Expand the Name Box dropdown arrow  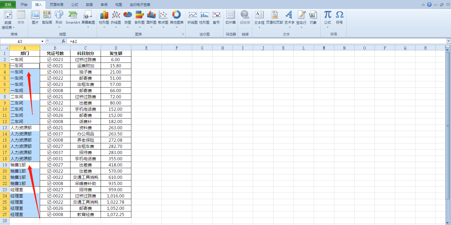(x=42, y=41)
